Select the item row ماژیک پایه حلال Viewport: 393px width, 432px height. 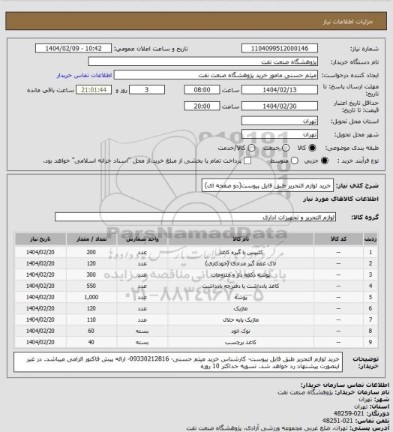pyautogui.click(x=196, y=319)
